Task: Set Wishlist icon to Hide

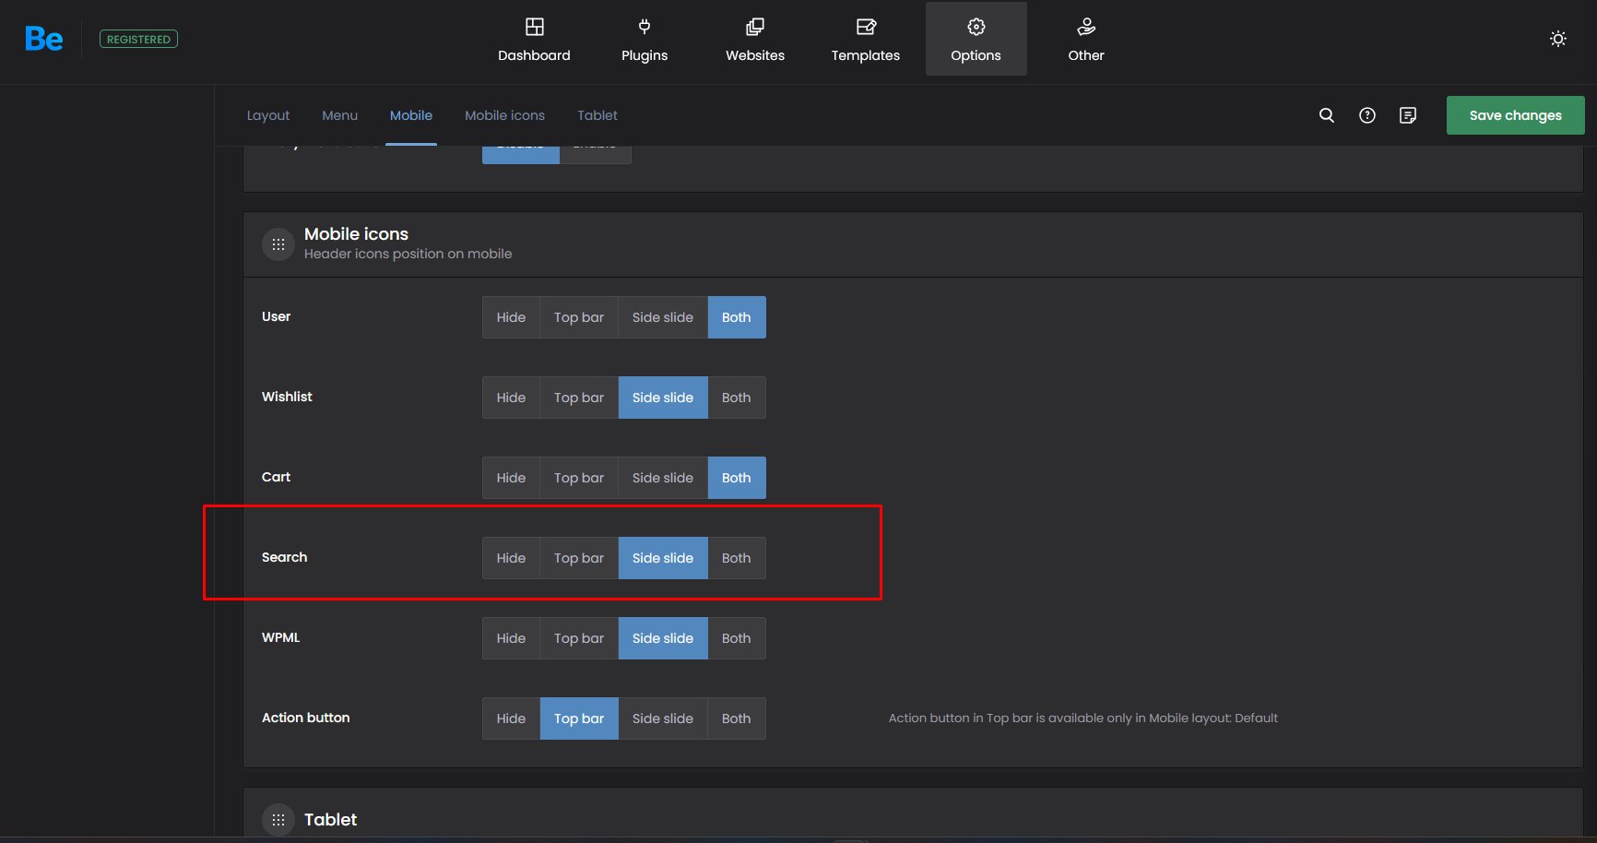Action: pos(511,398)
